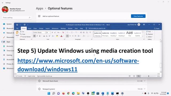Cut the selected text
The width and height of the screenshot is (171, 96).
[22, 31]
